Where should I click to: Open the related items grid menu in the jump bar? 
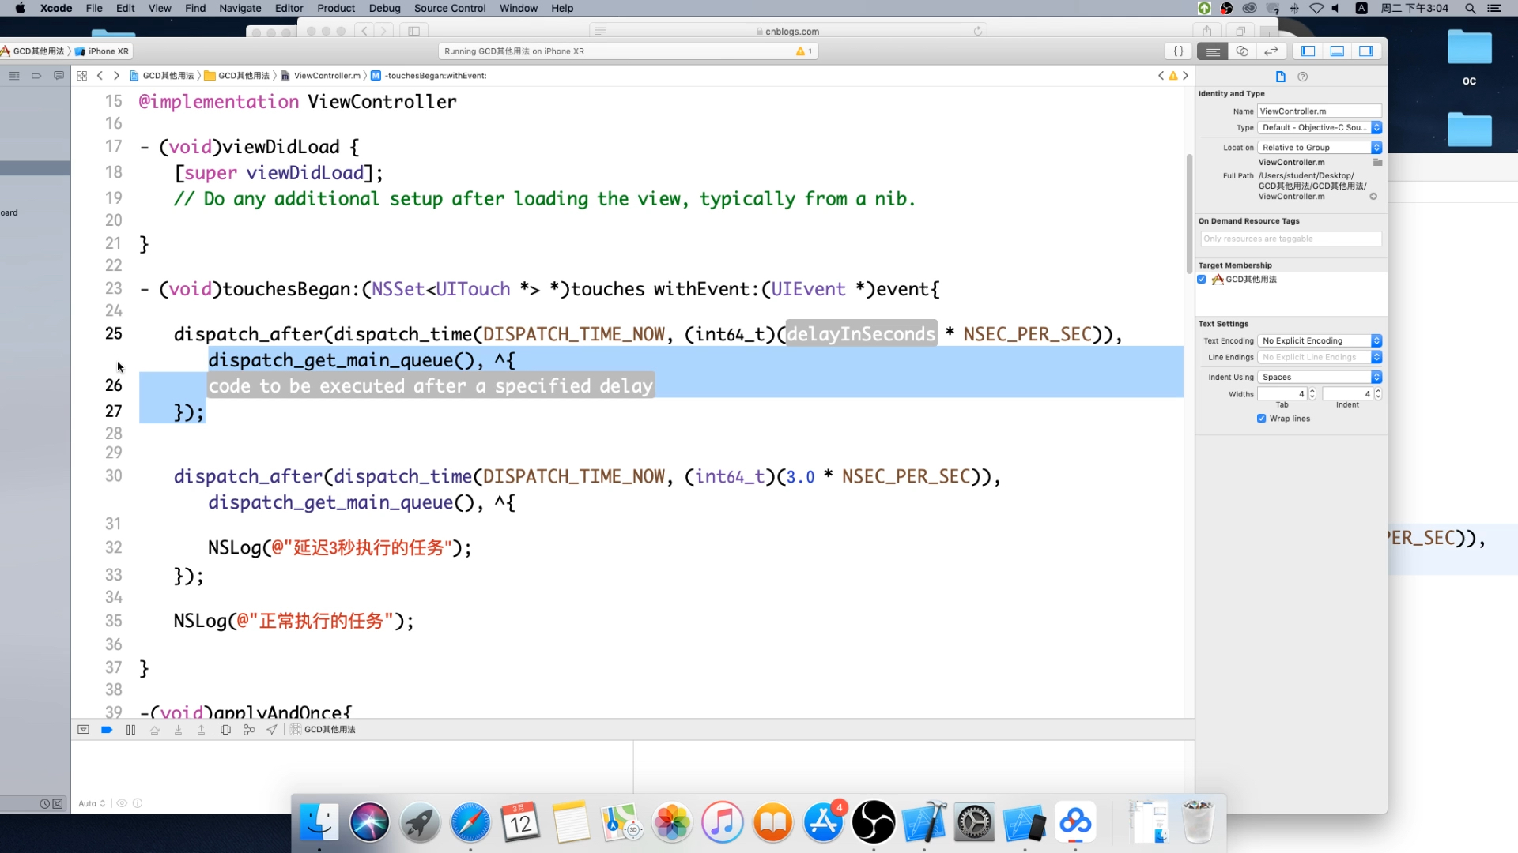(82, 76)
